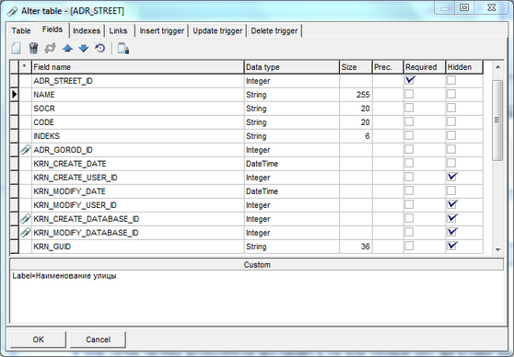
Task: Click Integer data type of ADR_GOROD_ID
Action: pyautogui.click(x=258, y=150)
